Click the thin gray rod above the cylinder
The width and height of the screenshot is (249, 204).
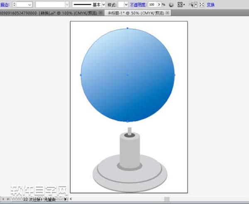click(129, 130)
